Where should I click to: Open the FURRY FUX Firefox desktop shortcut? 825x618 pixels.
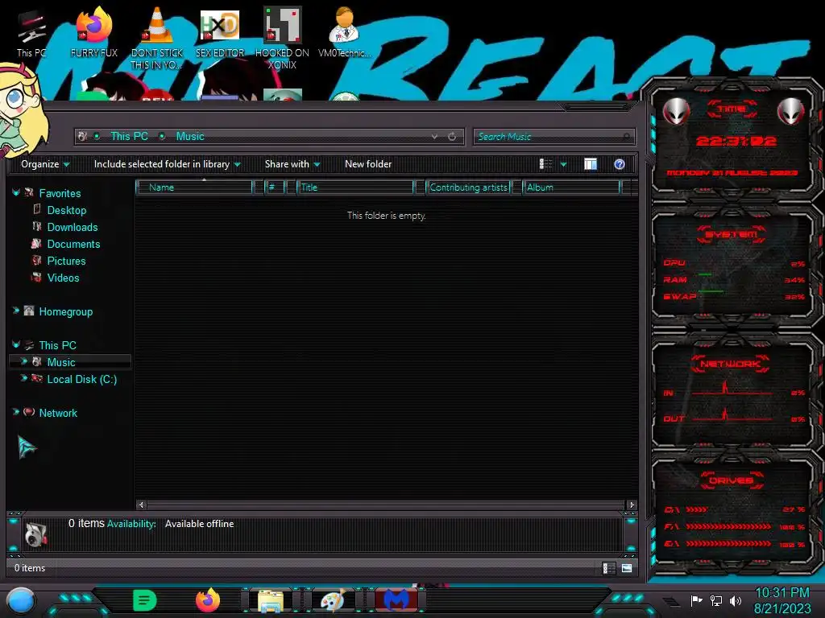click(x=93, y=33)
